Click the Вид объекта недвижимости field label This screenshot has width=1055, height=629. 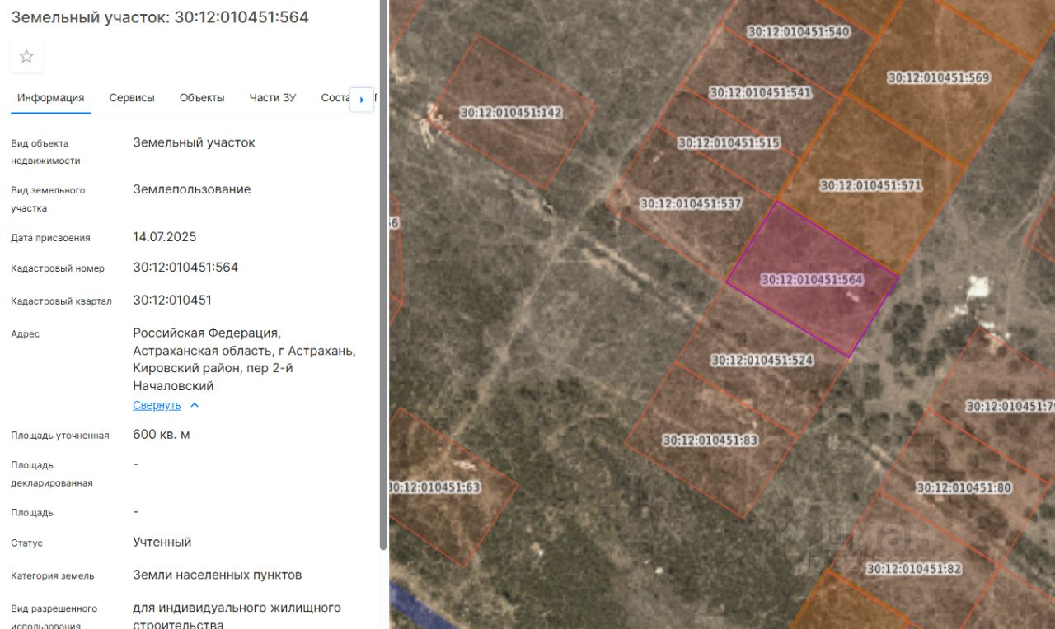(x=45, y=152)
